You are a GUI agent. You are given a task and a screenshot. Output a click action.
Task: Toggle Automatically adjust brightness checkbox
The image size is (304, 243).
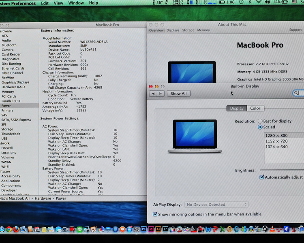point(262,177)
